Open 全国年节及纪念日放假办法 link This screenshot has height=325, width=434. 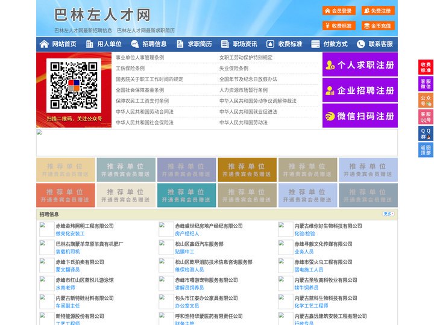click(248, 79)
